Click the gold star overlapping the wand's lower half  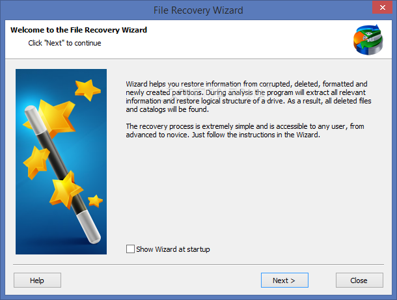[x=65, y=189]
